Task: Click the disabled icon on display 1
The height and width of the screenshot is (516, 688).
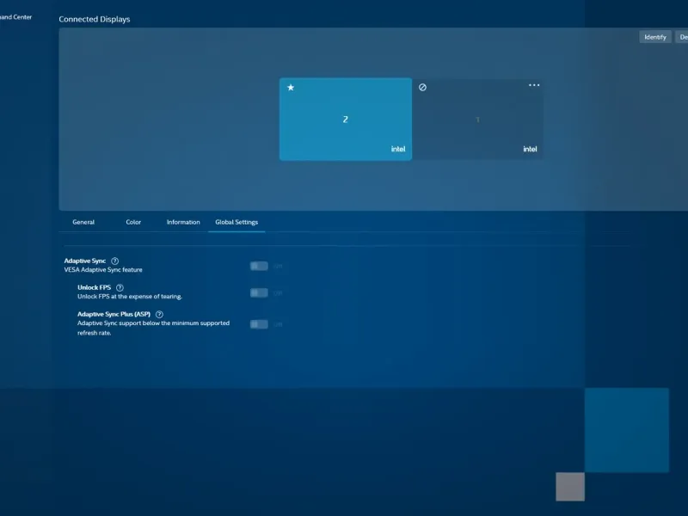Action: click(422, 88)
